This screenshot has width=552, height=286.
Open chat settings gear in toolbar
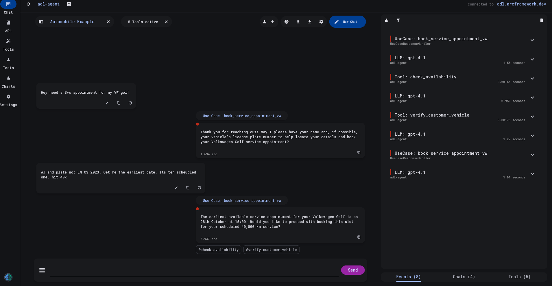(321, 22)
